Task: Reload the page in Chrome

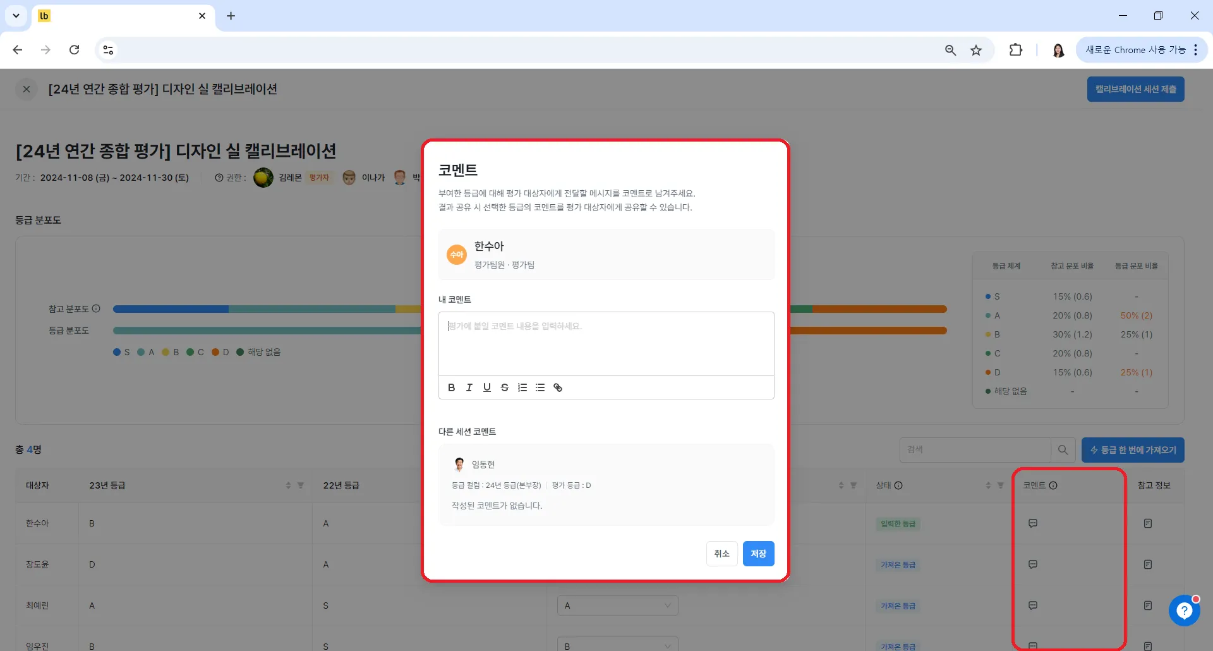Action: click(74, 50)
